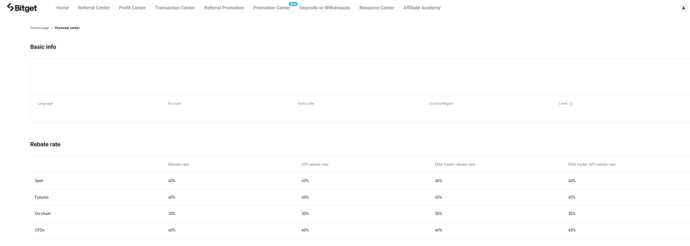
Task: Click Futures' 40% Rebate rate value
Action: pos(172,197)
